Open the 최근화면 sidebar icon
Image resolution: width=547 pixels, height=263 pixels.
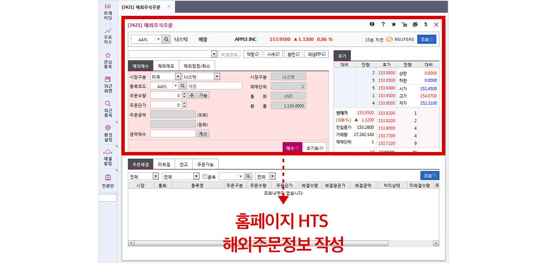108,85
